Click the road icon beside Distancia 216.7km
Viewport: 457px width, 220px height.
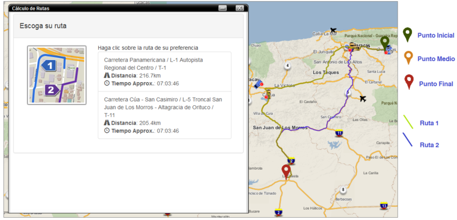(x=107, y=75)
